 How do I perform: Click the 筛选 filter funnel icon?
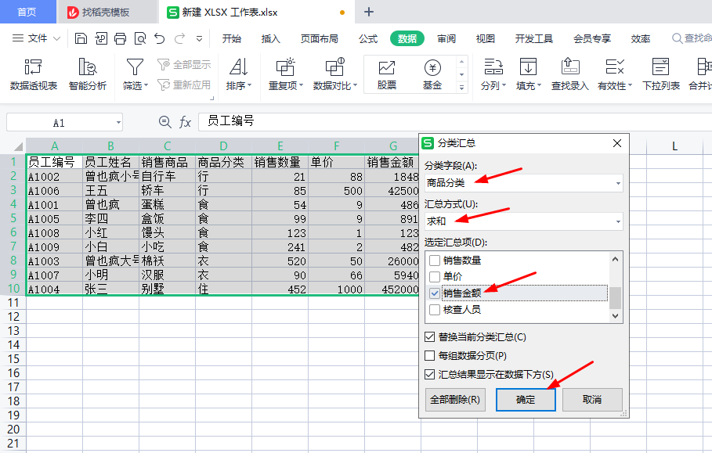(135, 67)
